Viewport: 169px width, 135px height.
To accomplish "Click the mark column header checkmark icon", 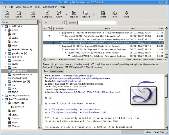I will click(45, 28).
